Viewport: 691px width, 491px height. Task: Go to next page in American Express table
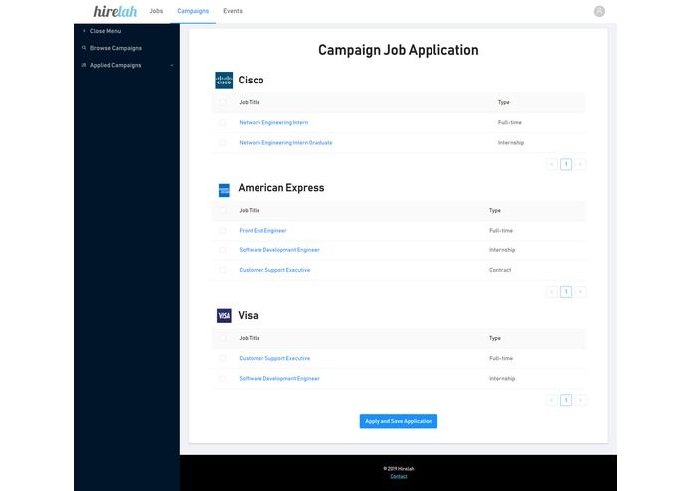tap(580, 291)
